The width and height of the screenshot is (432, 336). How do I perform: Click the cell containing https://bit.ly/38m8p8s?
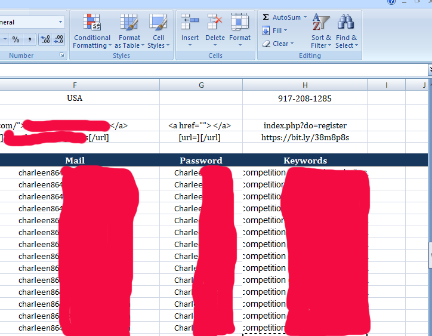click(305, 137)
